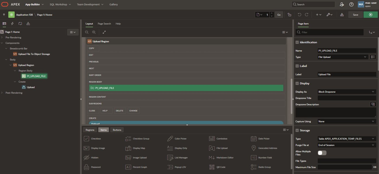Open the Display As Block Dropzone dropdown
This screenshot has width=379, height=174.
tap(347, 92)
